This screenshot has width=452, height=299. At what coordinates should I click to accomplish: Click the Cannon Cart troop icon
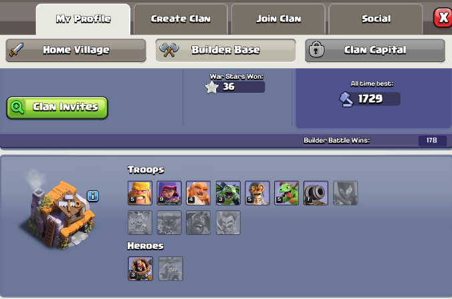click(316, 193)
